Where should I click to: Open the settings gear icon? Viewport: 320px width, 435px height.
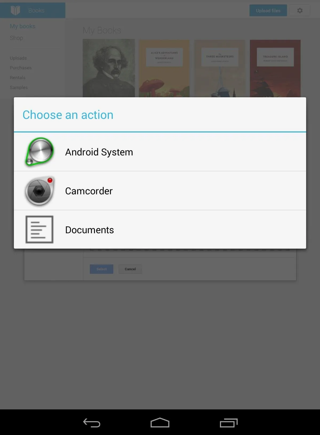tap(300, 10)
